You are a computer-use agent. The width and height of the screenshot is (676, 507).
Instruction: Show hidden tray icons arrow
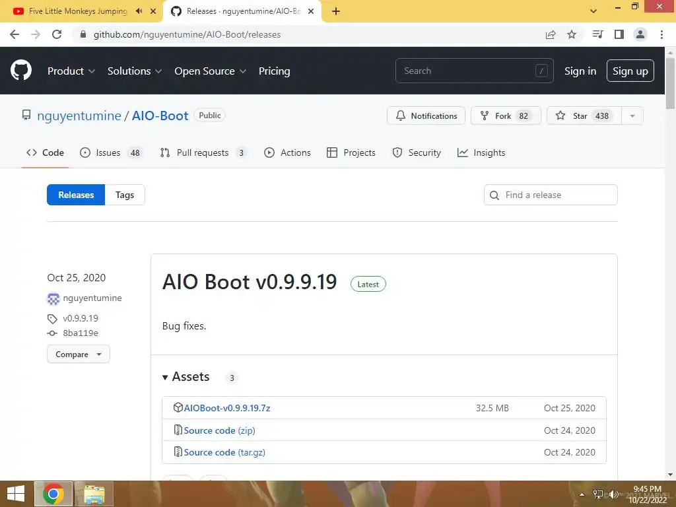tap(582, 494)
